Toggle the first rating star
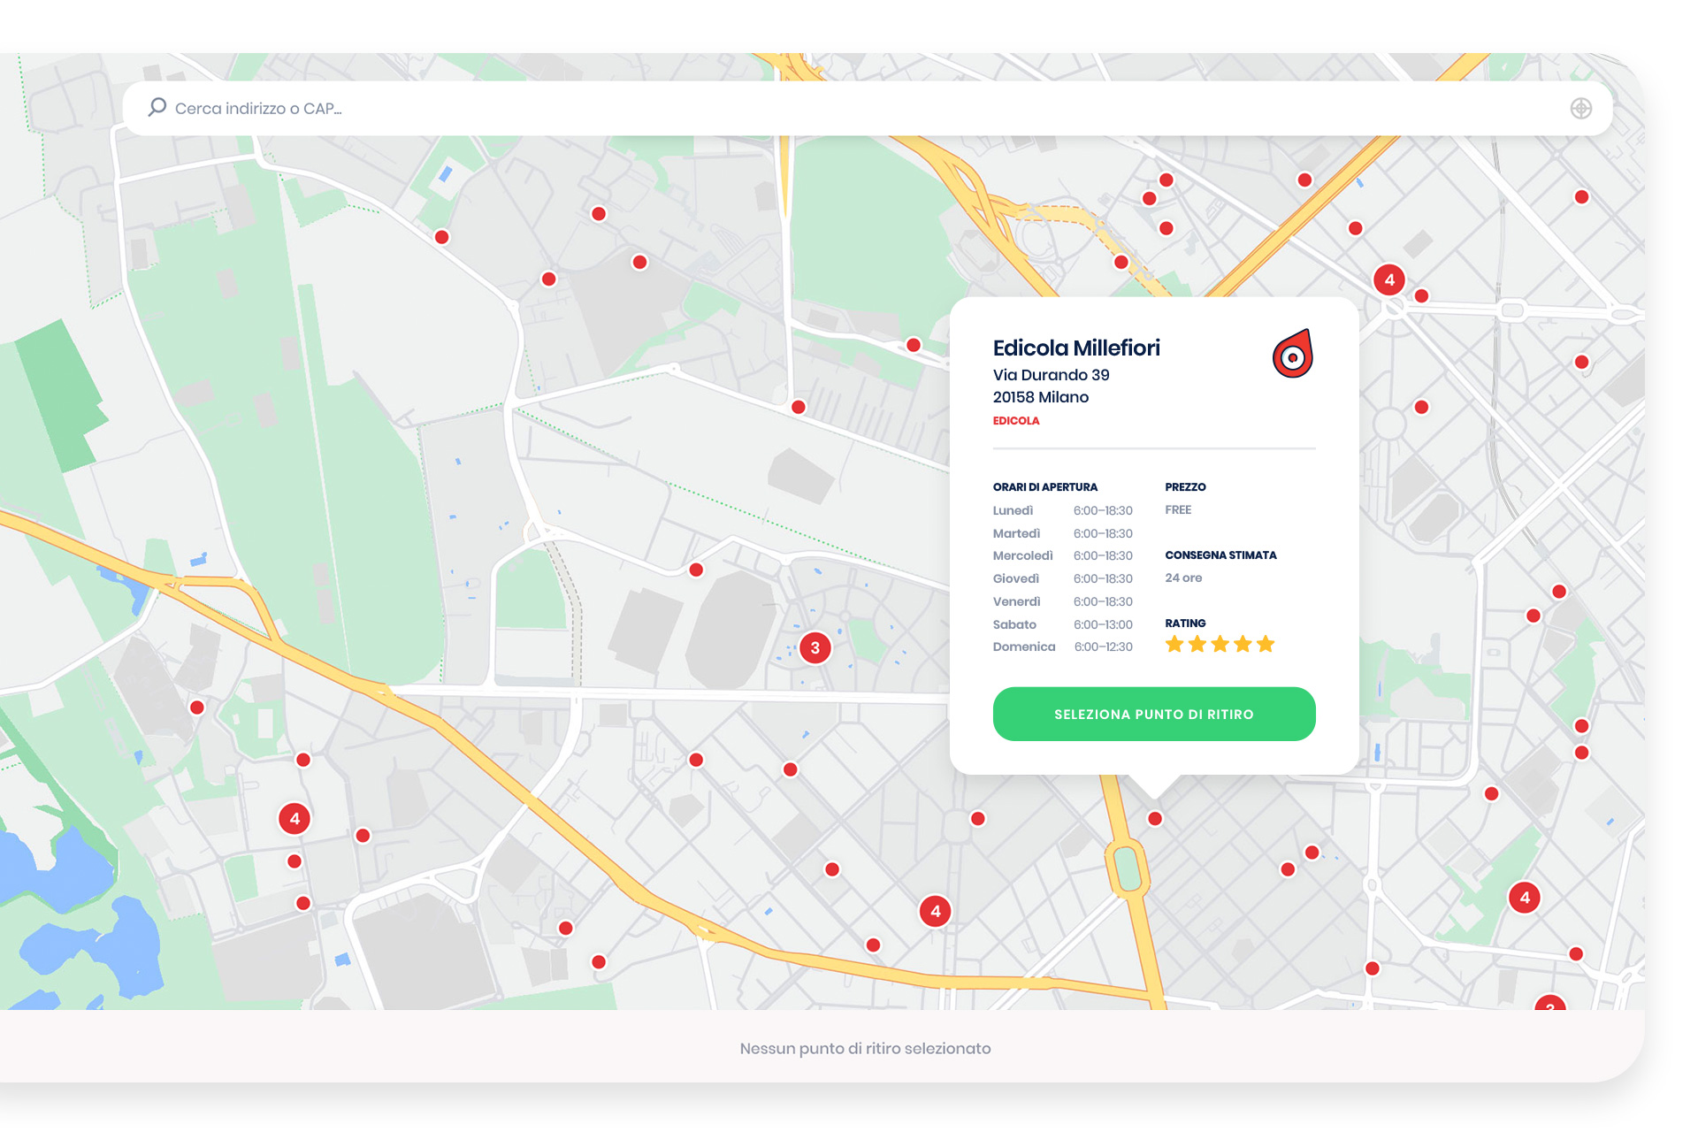The width and height of the screenshot is (1698, 1132). pyautogui.click(x=1174, y=645)
